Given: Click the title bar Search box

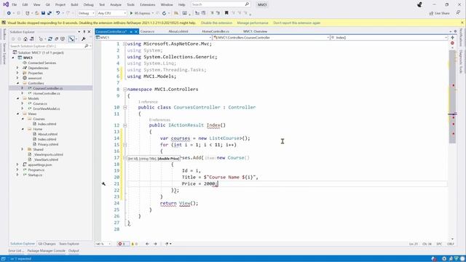Looking at the screenshot, I should click(x=220, y=4).
